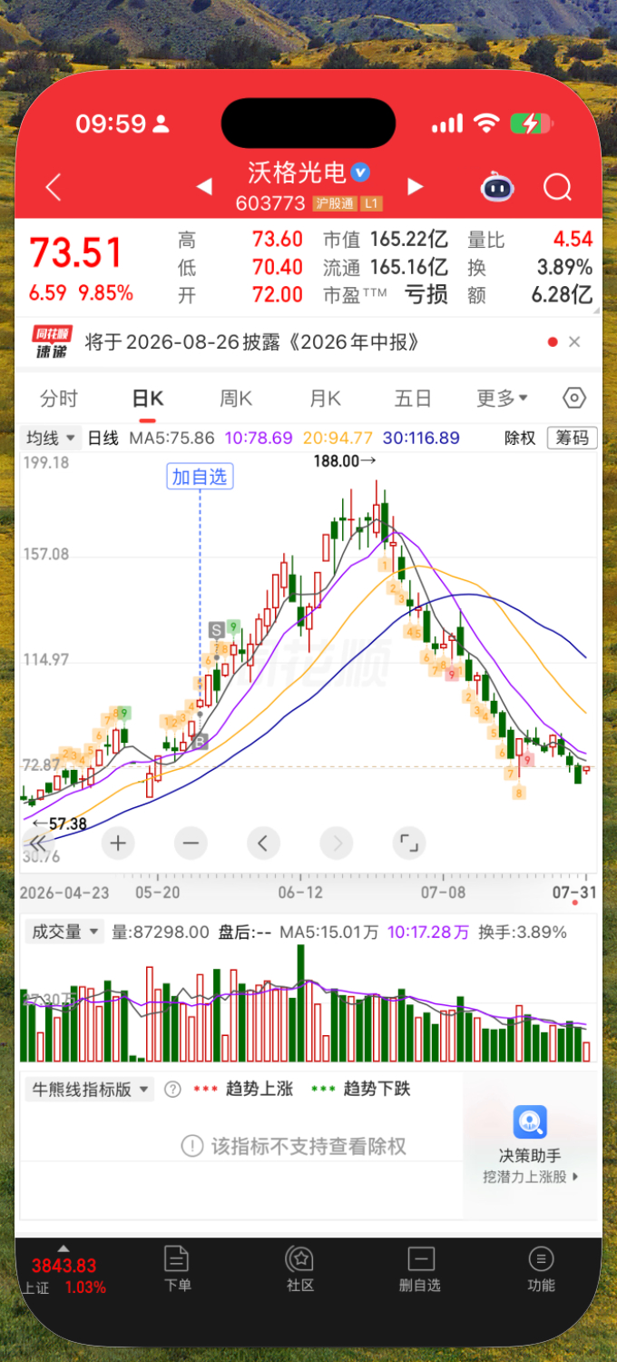Tap the S sell signal marker

(216, 628)
